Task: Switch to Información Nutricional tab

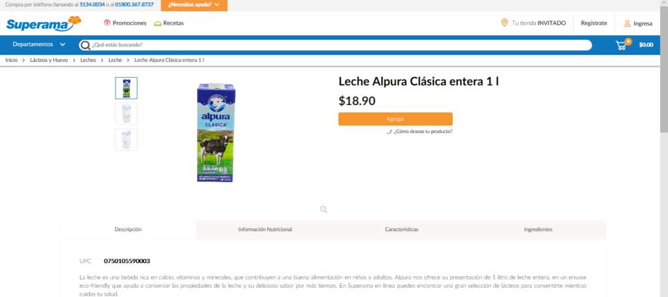Action: pyautogui.click(x=265, y=230)
